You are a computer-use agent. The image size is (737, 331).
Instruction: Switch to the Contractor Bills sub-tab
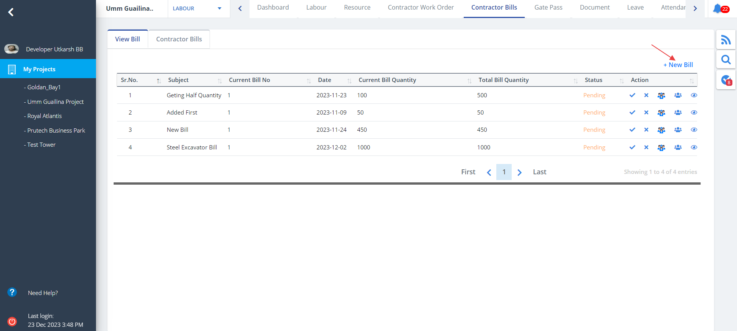[x=179, y=39]
